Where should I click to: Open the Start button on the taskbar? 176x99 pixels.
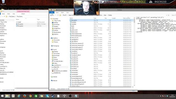(x=2, y=96)
